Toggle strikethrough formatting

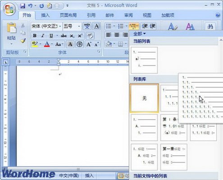pos(64,36)
